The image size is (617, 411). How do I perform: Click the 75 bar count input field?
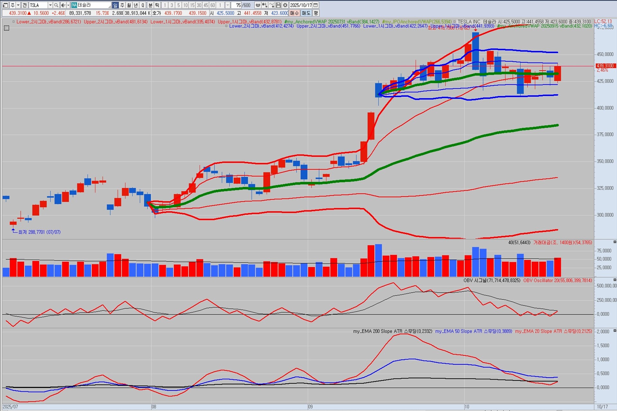[x=237, y=5]
